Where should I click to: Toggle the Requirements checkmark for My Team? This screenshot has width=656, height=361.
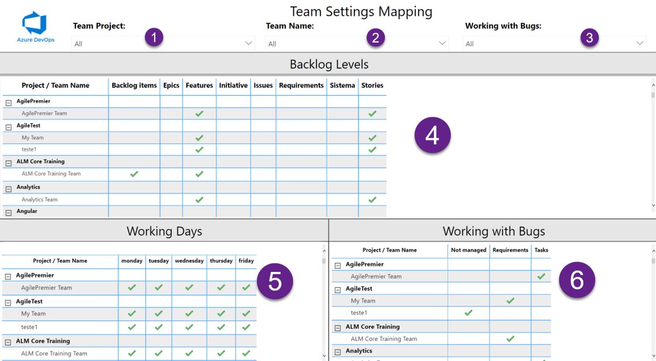[510, 300]
